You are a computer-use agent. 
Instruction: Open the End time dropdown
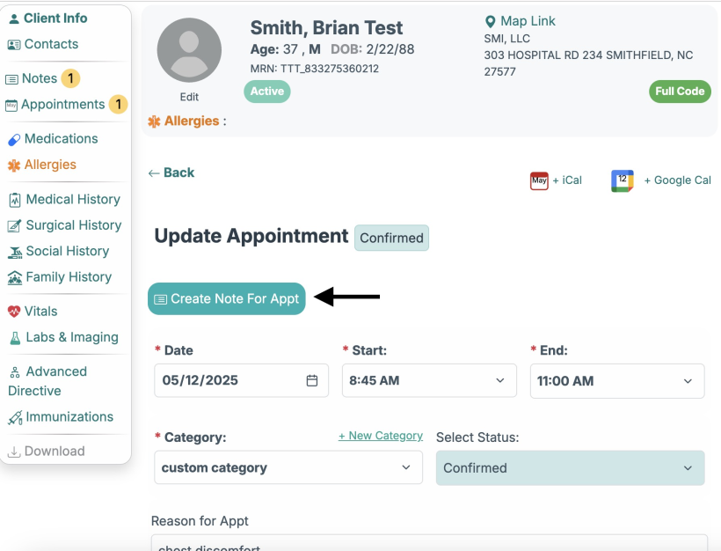[x=616, y=381]
